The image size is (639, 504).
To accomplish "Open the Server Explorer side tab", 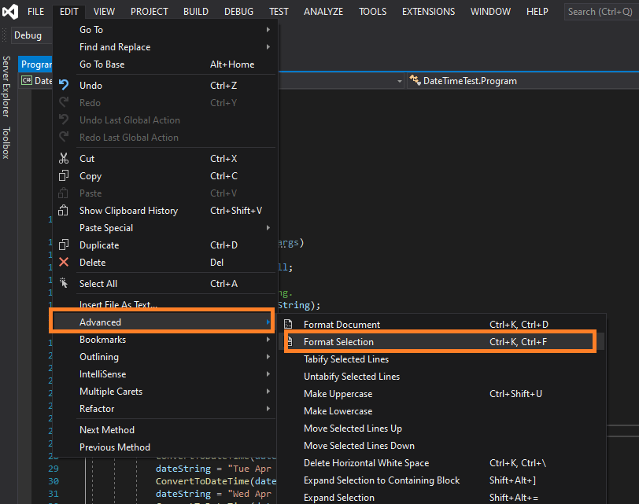I will [6, 86].
